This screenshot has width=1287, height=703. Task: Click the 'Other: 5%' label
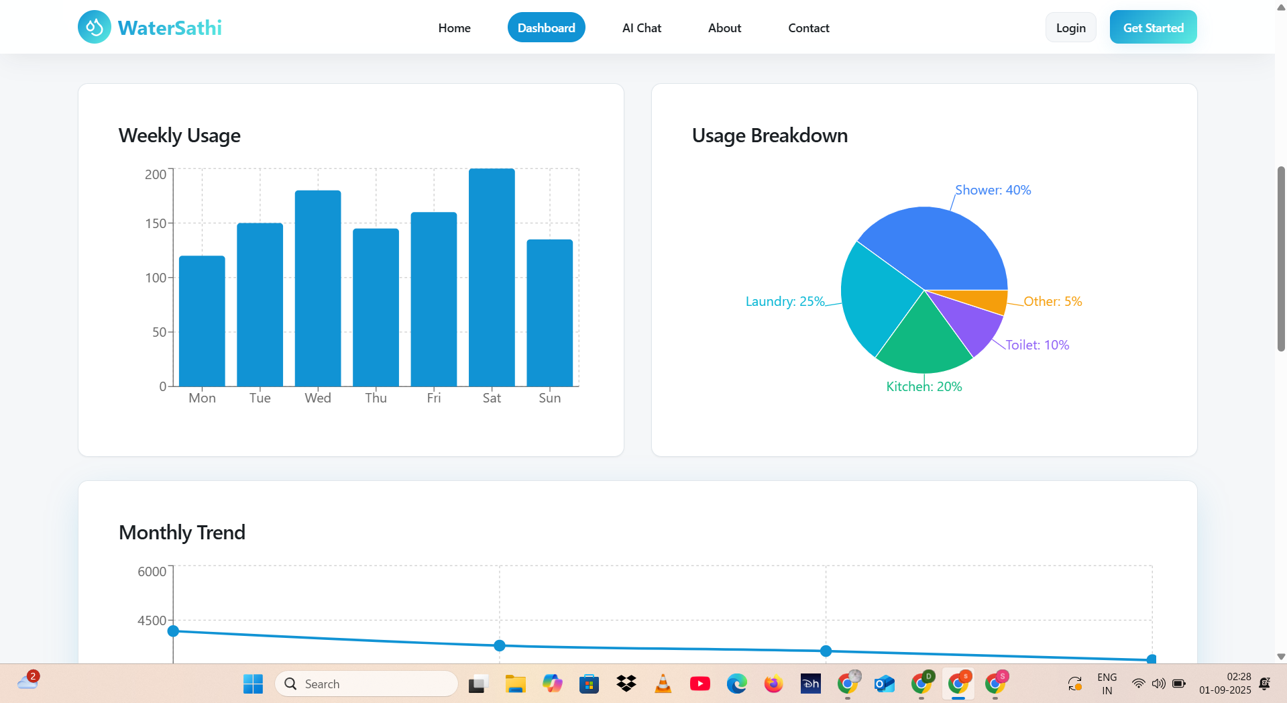tap(1052, 301)
